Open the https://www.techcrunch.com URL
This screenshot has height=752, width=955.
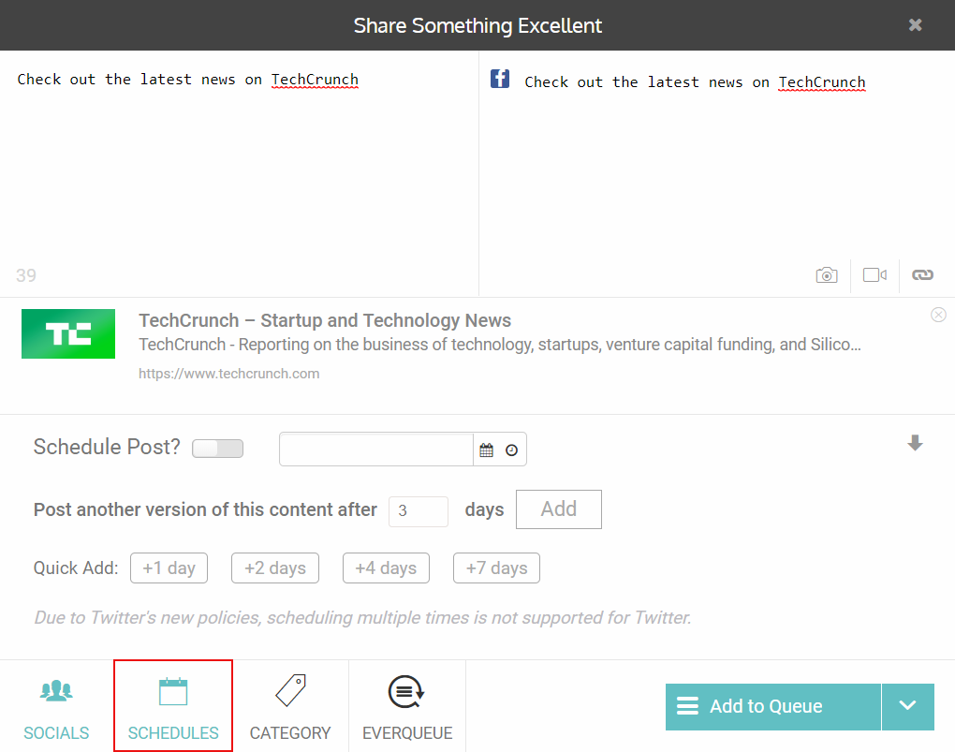pos(229,374)
